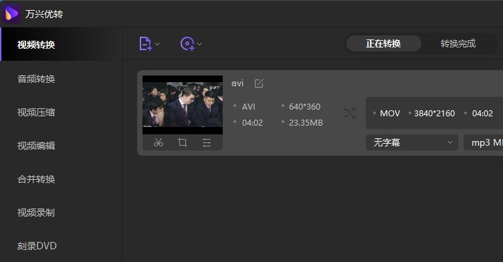This screenshot has width=503, height=262.
Task: Open the 无字幕 subtitle dropdown
Action: tap(412, 142)
